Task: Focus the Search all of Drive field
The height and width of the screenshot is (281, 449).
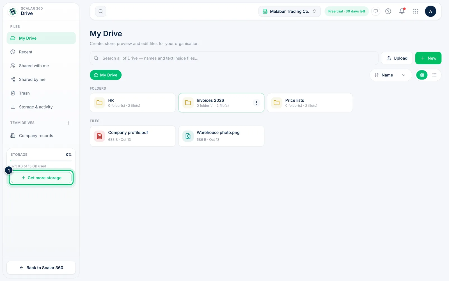Action: point(234,58)
